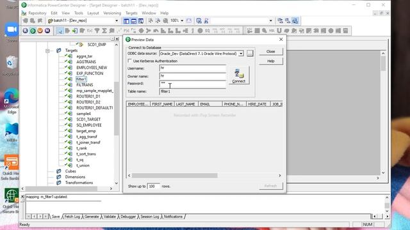Screen dimensions: 410x230
Task: Close the Navigator pane with its X
Action: coord(117,39)
